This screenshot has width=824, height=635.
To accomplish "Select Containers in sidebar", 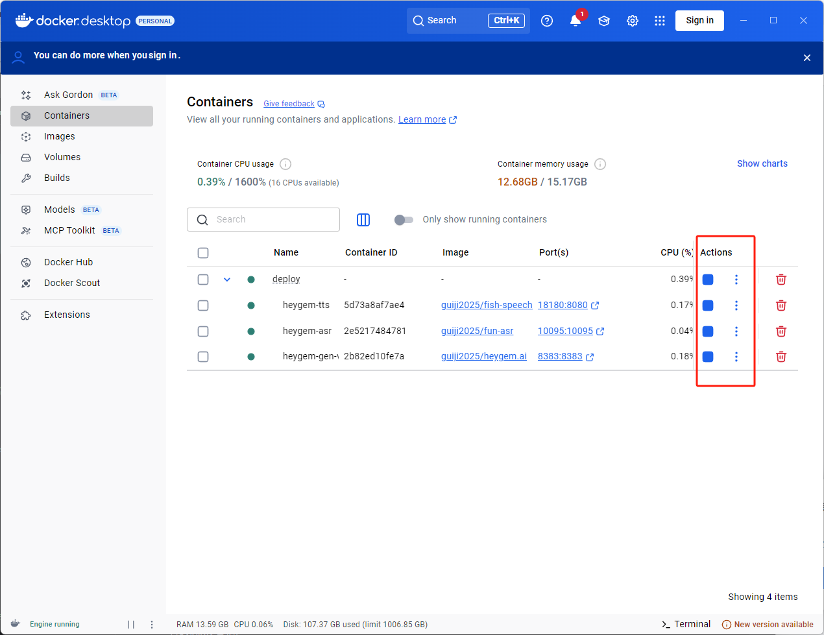I will (x=82, y=115).
